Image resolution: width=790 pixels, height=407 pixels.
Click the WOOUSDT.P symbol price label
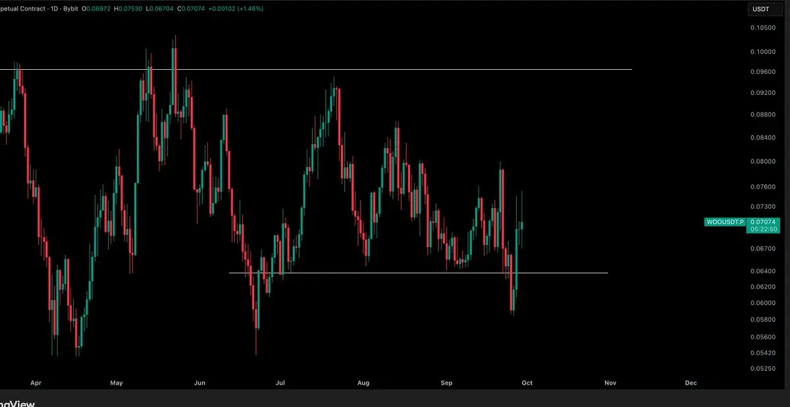(x=725, y=222)
